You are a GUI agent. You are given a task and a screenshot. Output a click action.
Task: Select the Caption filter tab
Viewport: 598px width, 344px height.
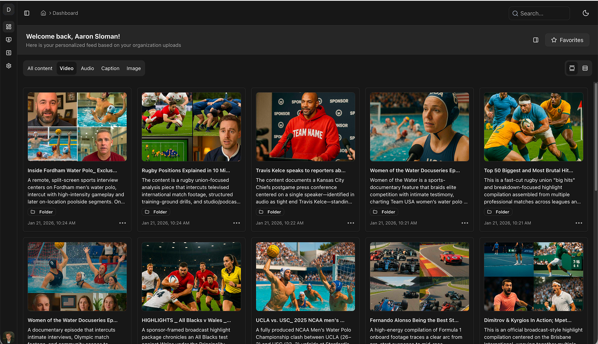click(110, 68)
